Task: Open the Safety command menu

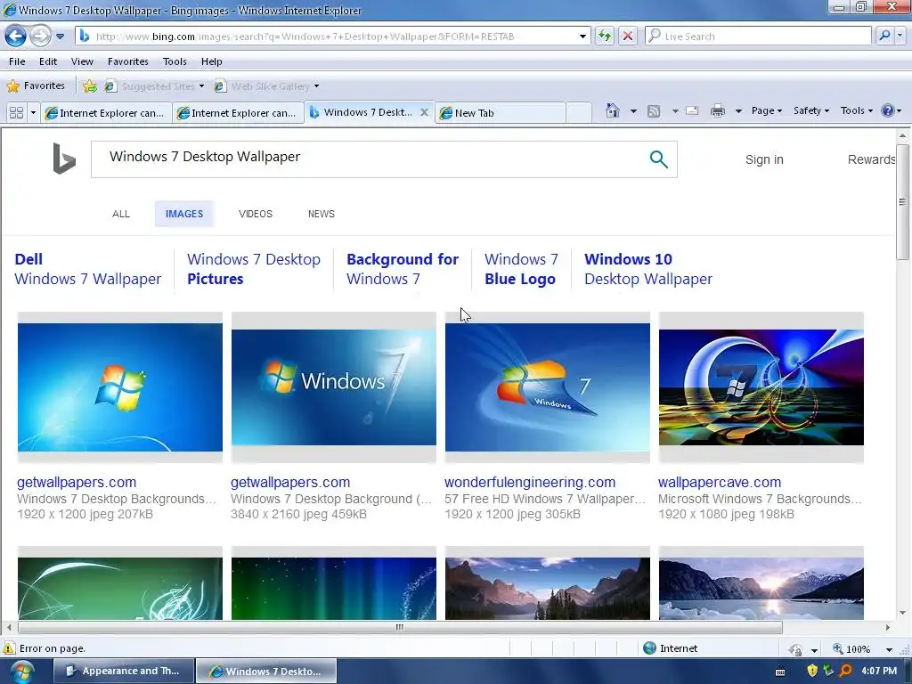Action: 810,110
